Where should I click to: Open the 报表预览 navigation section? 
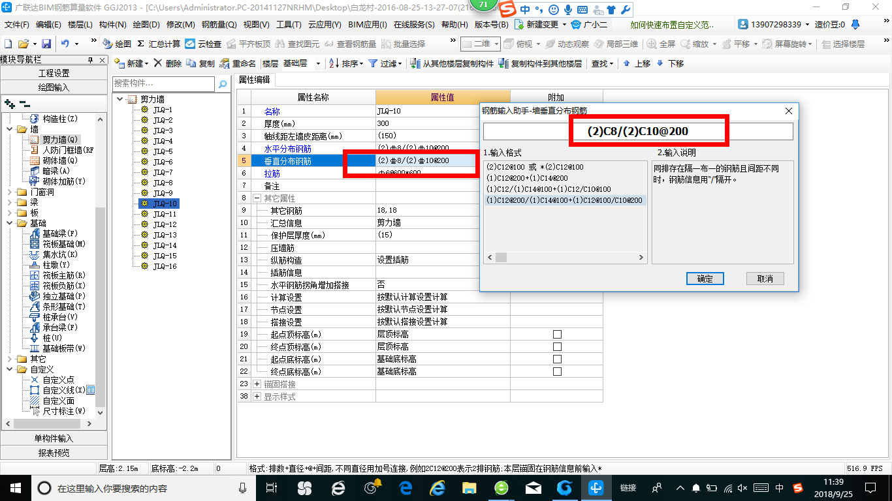(53, 453)
